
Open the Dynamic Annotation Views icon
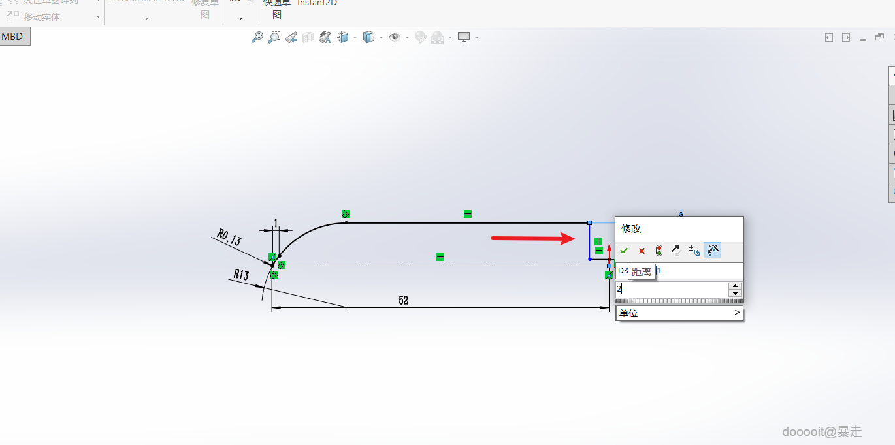[325, 37]
